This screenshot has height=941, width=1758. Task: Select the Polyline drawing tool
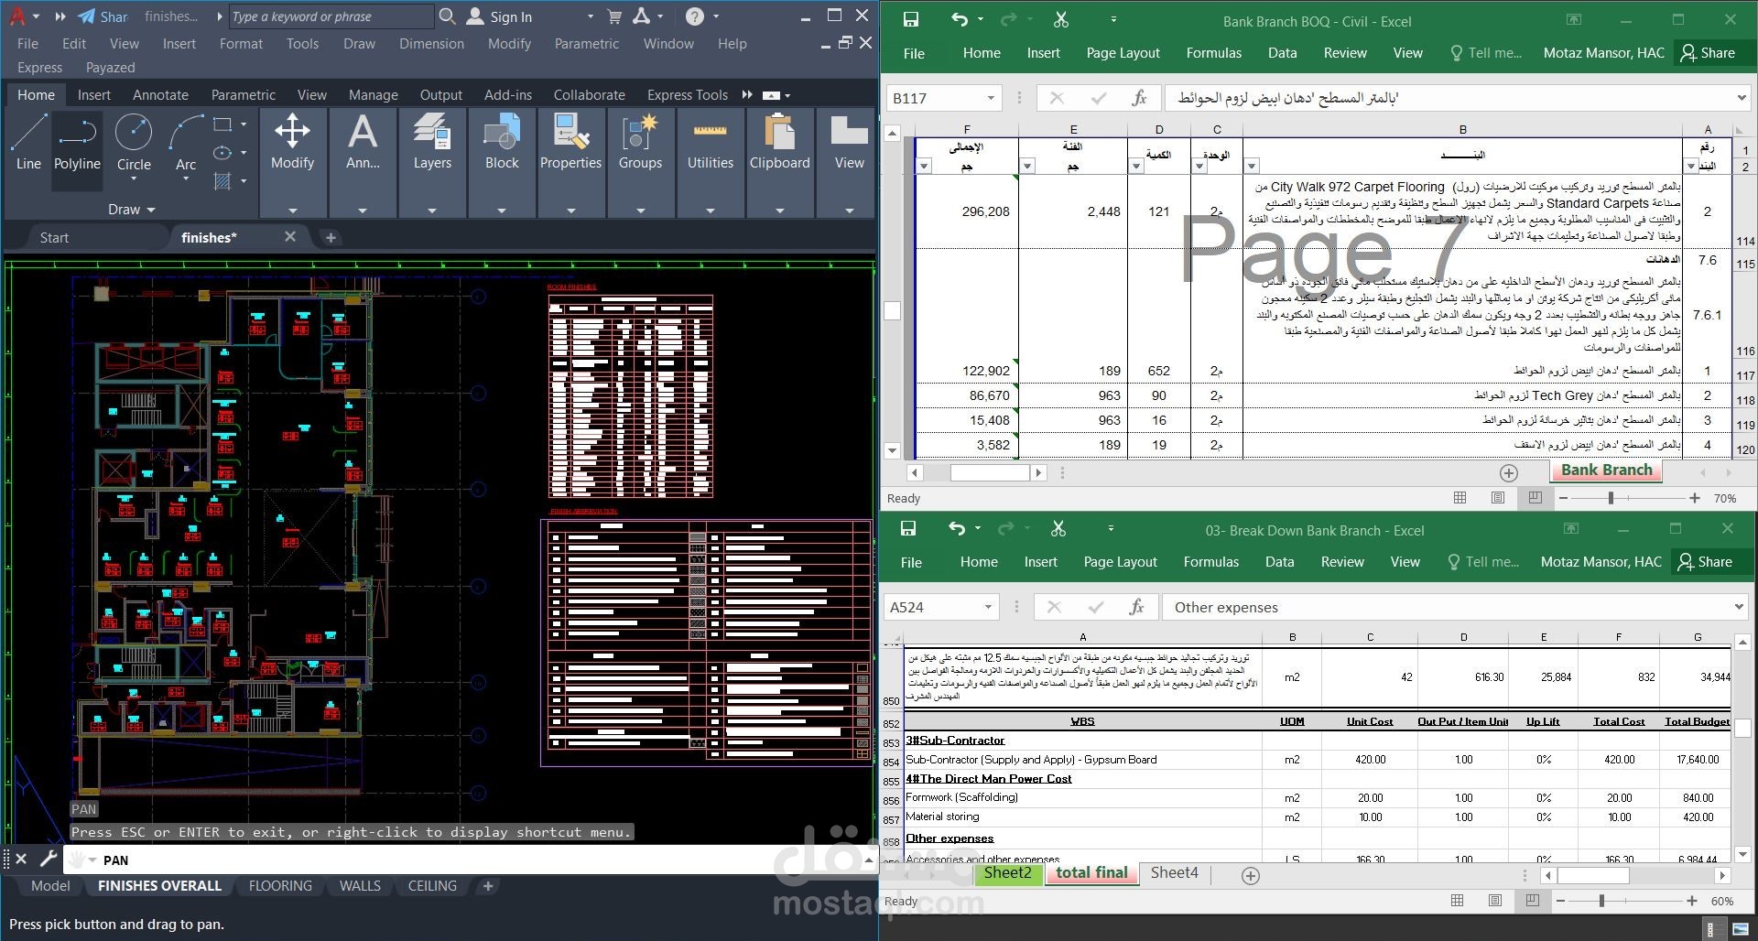(x=77, y=145)
